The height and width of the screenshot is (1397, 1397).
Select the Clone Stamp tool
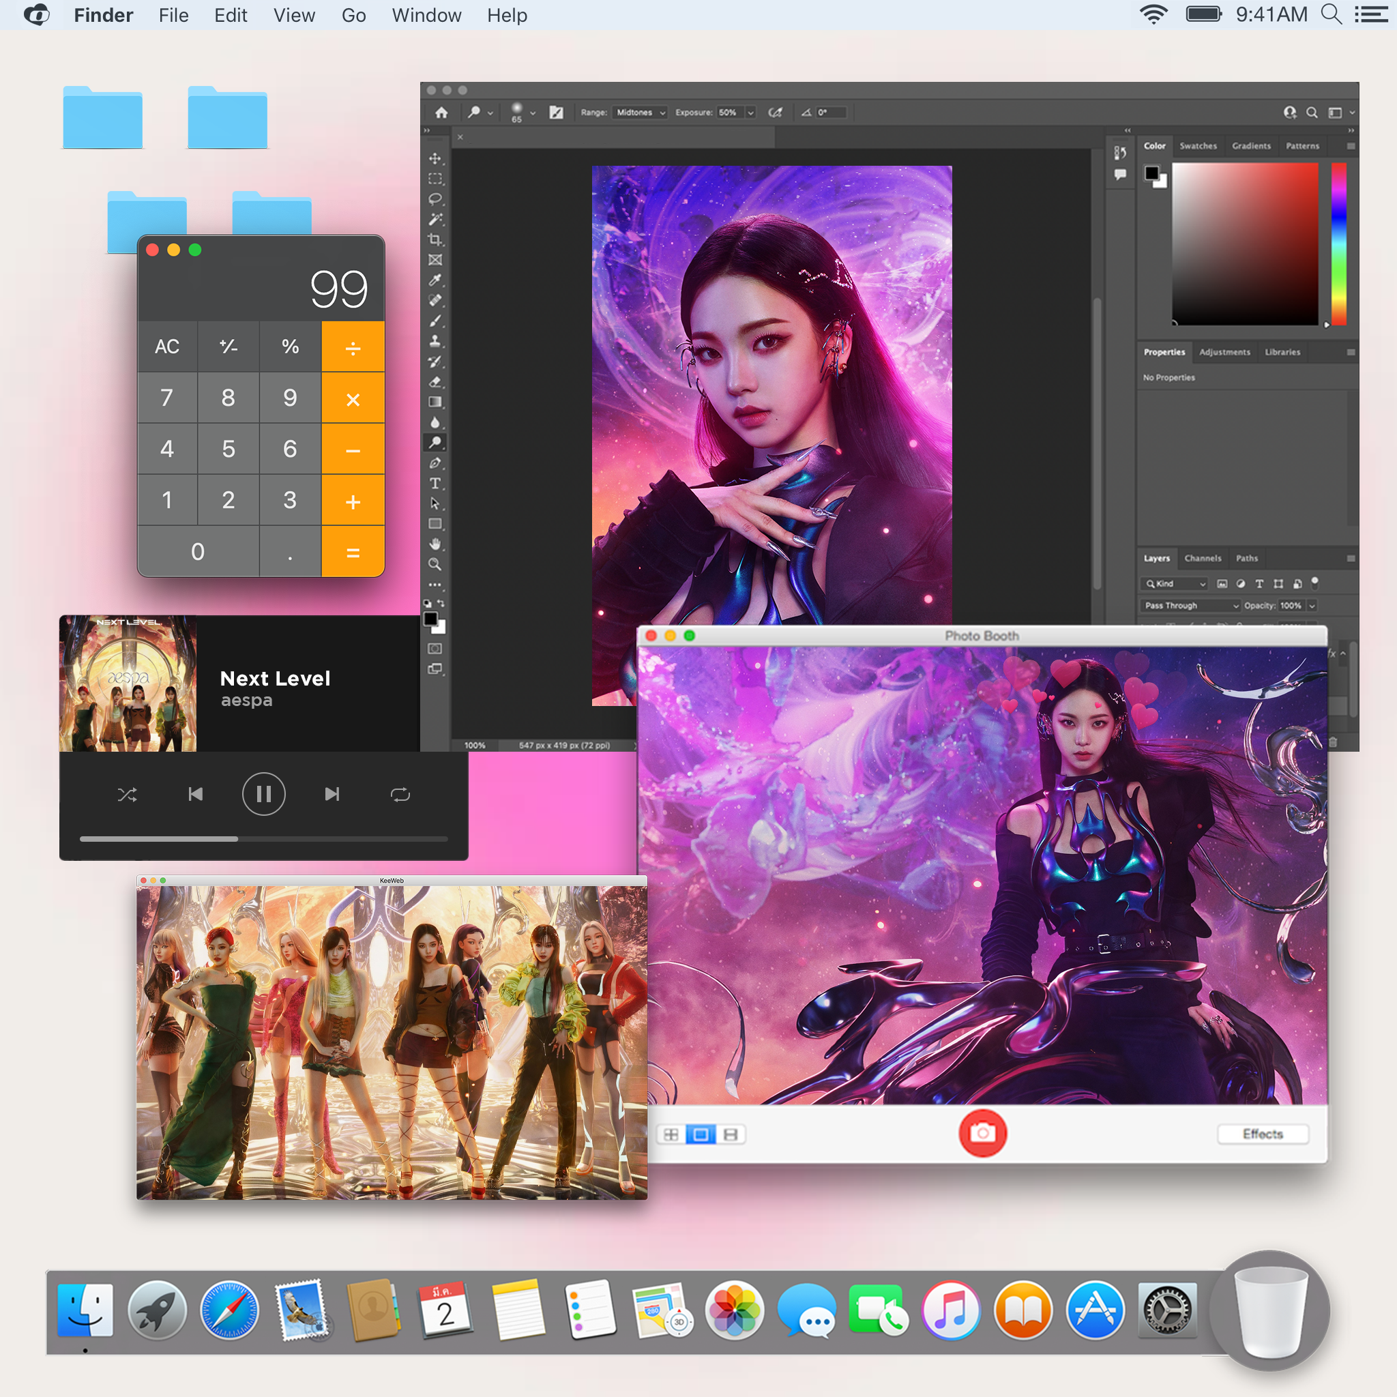coord(435,340)
